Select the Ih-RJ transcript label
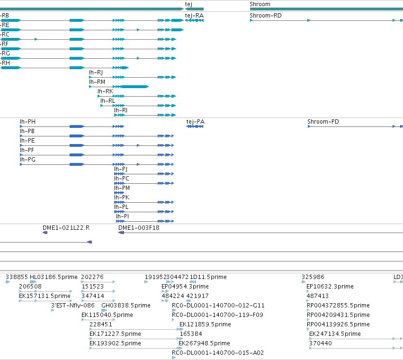Screen dimensions: 403x360 coord(96,72)
